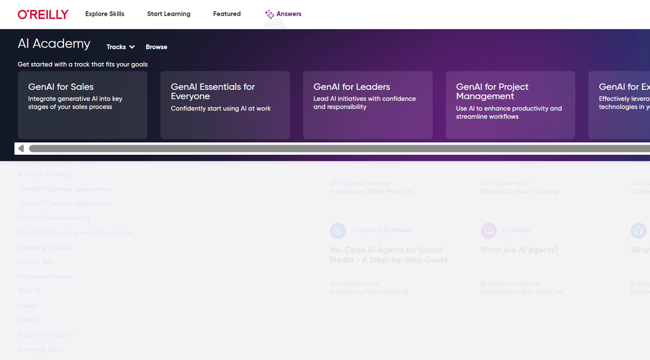Viewport: 650px width, 360px height.
Task: Click '2 hours and 30 minutes' duration
Action: [381, 231]
